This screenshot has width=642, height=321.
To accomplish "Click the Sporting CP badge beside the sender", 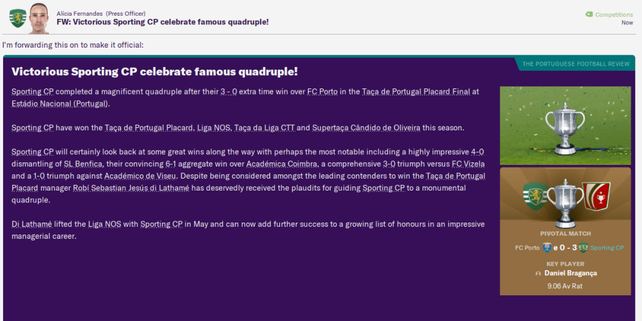I will [17, 18].
